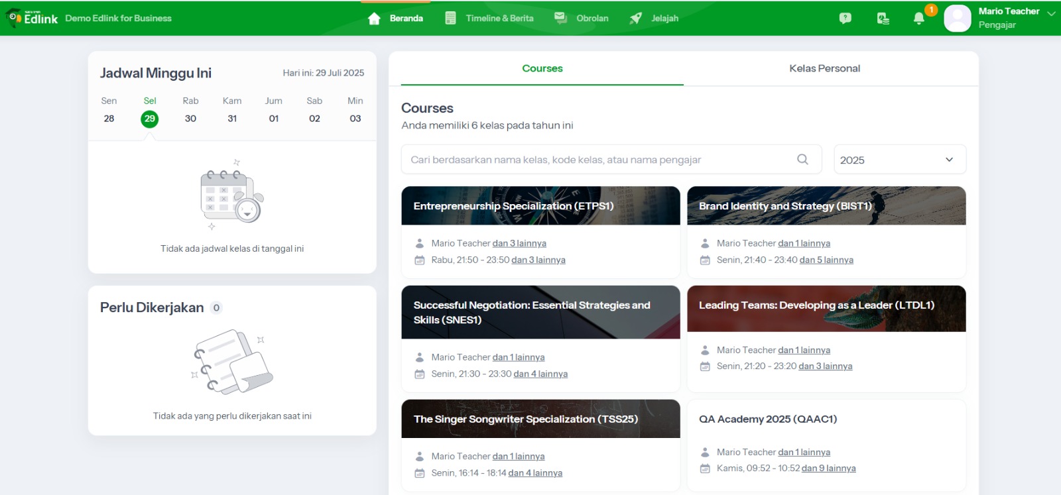
Task: Click the Edlink logo
Action: [x=32, y=18]
